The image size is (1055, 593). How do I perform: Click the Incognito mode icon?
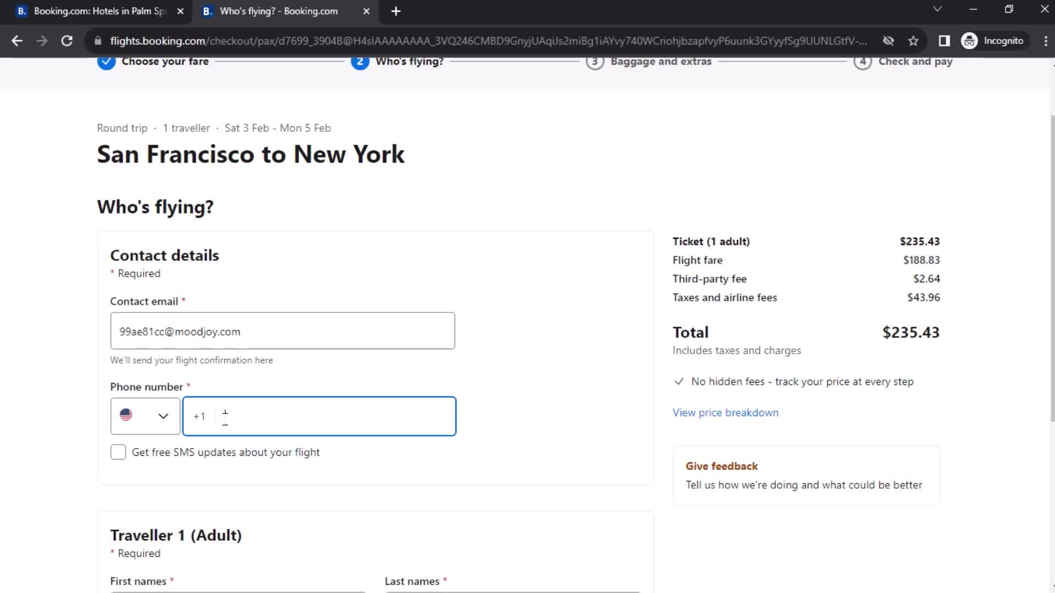[x=971, y=40]
